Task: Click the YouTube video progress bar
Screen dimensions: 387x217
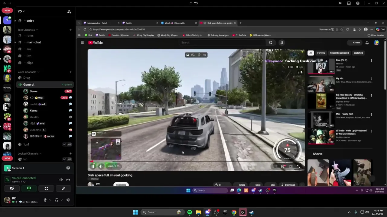Action: [196, 162]
